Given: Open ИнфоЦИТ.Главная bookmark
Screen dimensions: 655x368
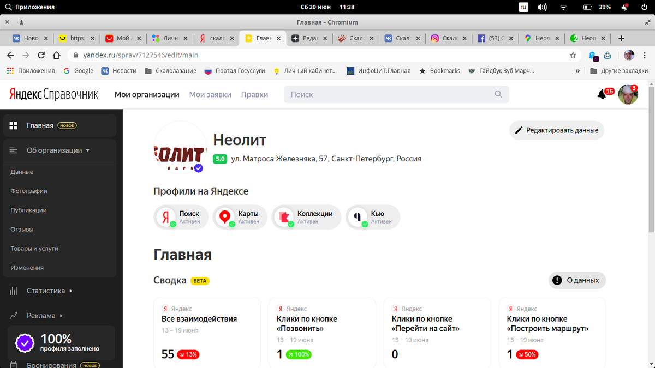Looking at the screenshot, I should [x=379, y=71].
